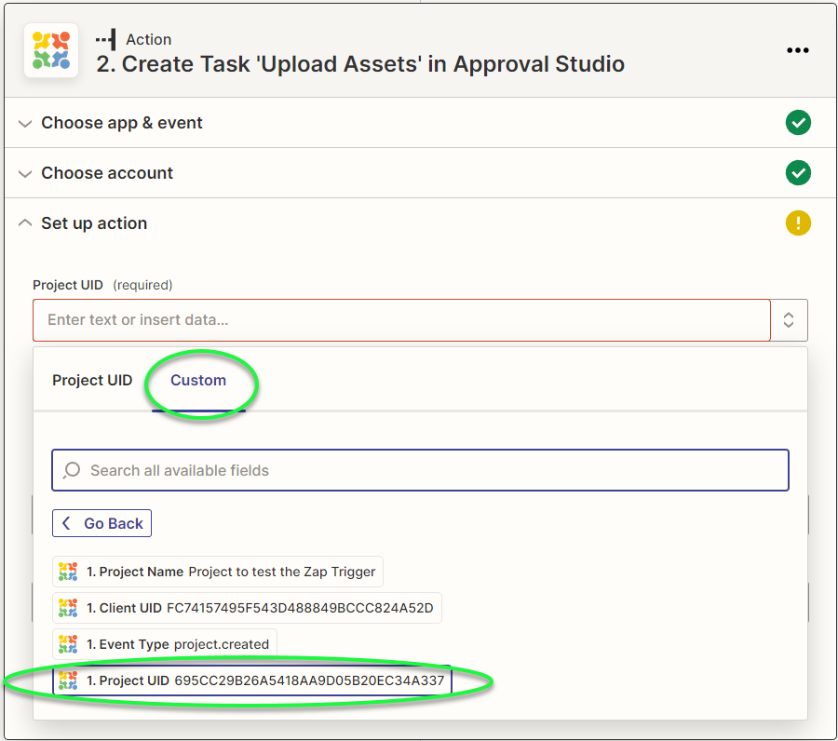Switch to the Project UID tab

point(92,380)
